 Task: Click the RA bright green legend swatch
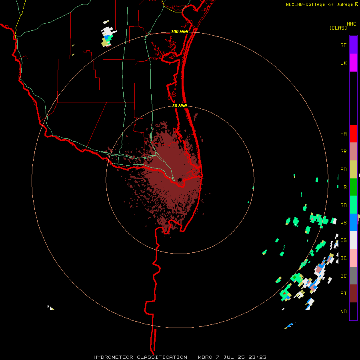point(353,205)
